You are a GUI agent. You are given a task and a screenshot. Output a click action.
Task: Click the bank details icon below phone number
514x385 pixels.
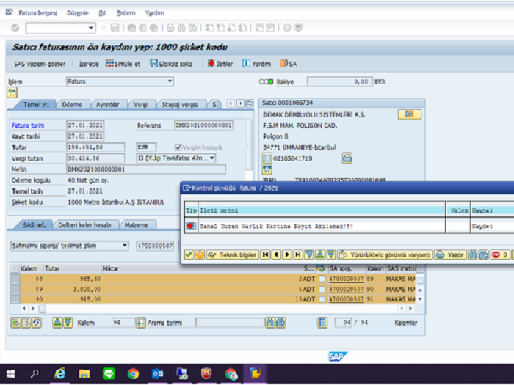pyautogui.click(x=267, y=169)
